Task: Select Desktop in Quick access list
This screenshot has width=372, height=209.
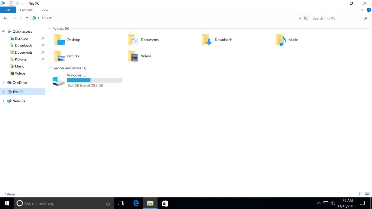Action: coord(19,38)
